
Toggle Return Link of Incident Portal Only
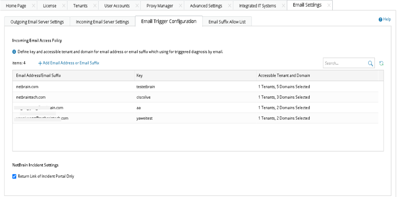[x=14, y=176]
